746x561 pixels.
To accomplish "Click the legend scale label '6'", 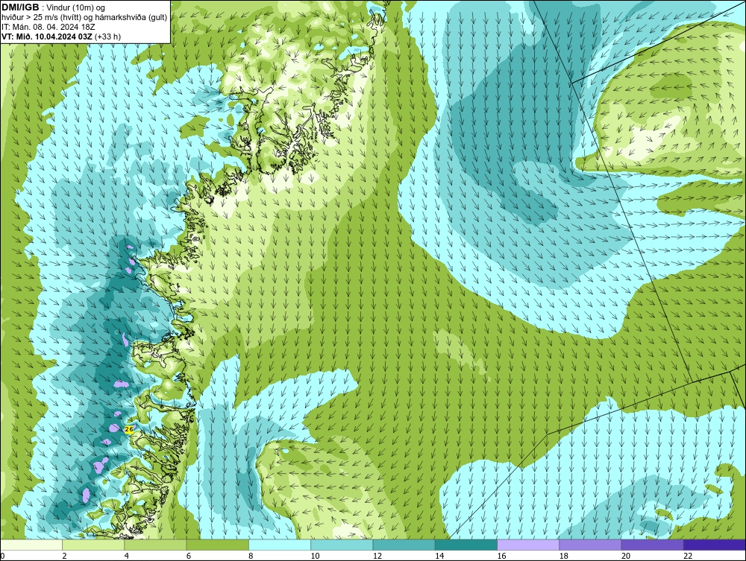I will [189, 556].
